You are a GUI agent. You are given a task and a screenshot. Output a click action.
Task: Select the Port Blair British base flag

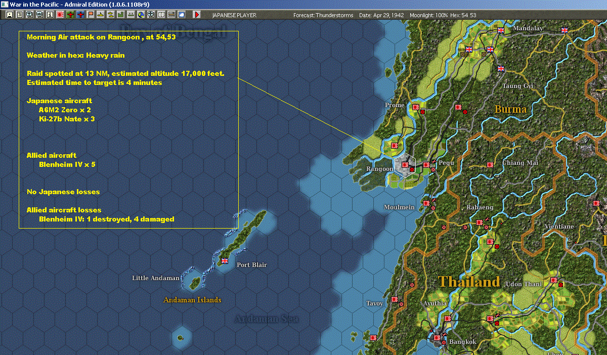click(225, 261)
